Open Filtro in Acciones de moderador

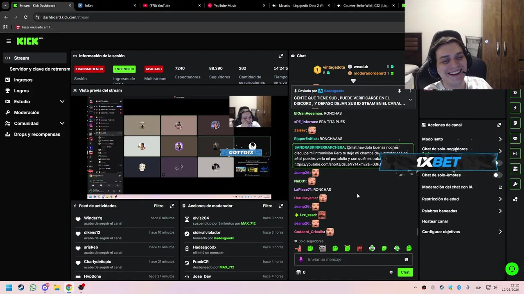(x=267, y=206)
